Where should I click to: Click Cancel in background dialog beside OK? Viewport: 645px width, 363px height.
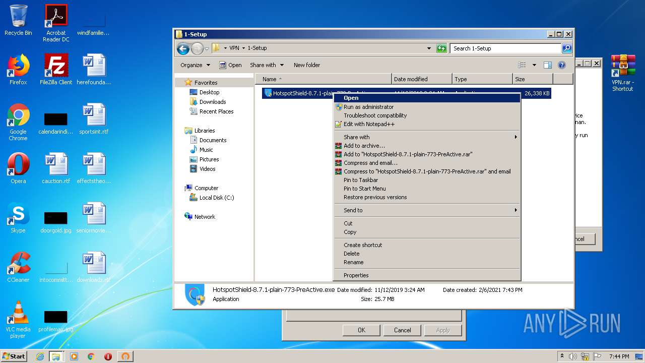coord(402,330)
